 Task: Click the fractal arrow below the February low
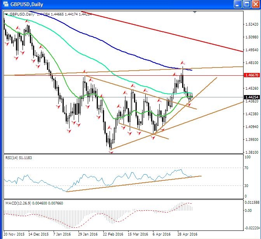click(x=111, y=152)
